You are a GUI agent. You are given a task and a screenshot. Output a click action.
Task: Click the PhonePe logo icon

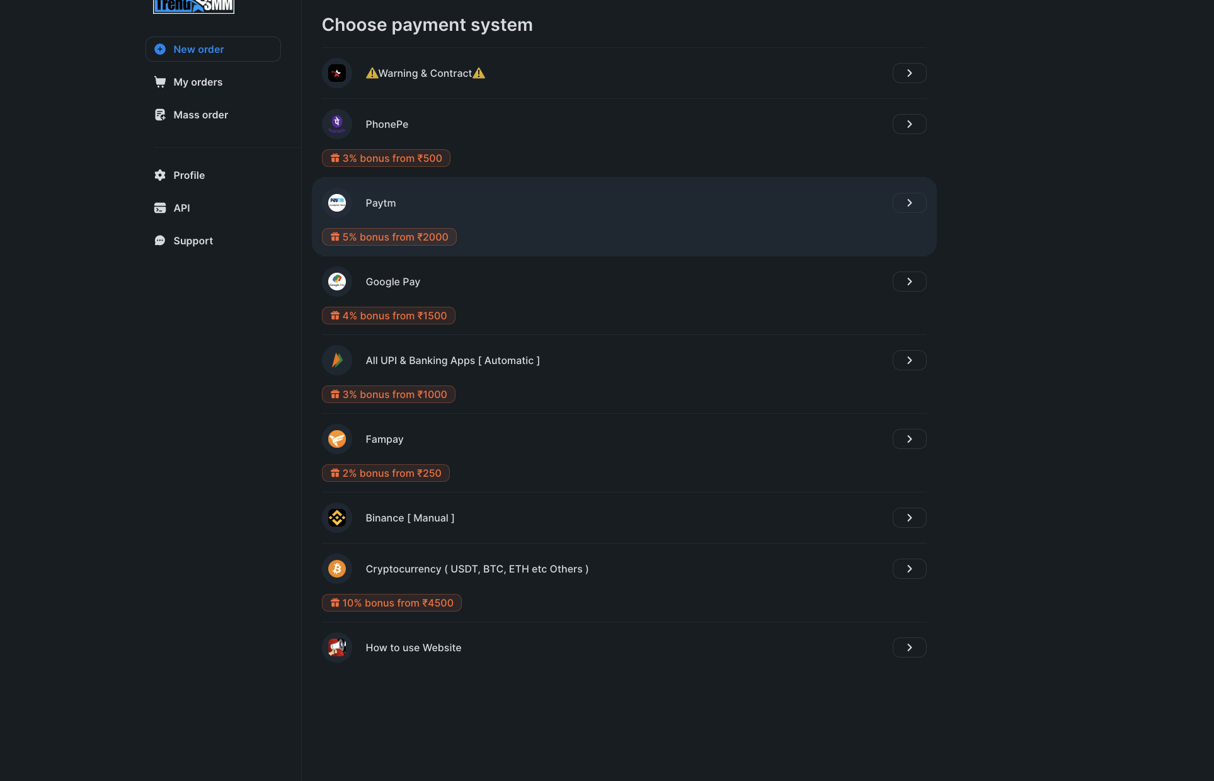(x=337, y=124)
